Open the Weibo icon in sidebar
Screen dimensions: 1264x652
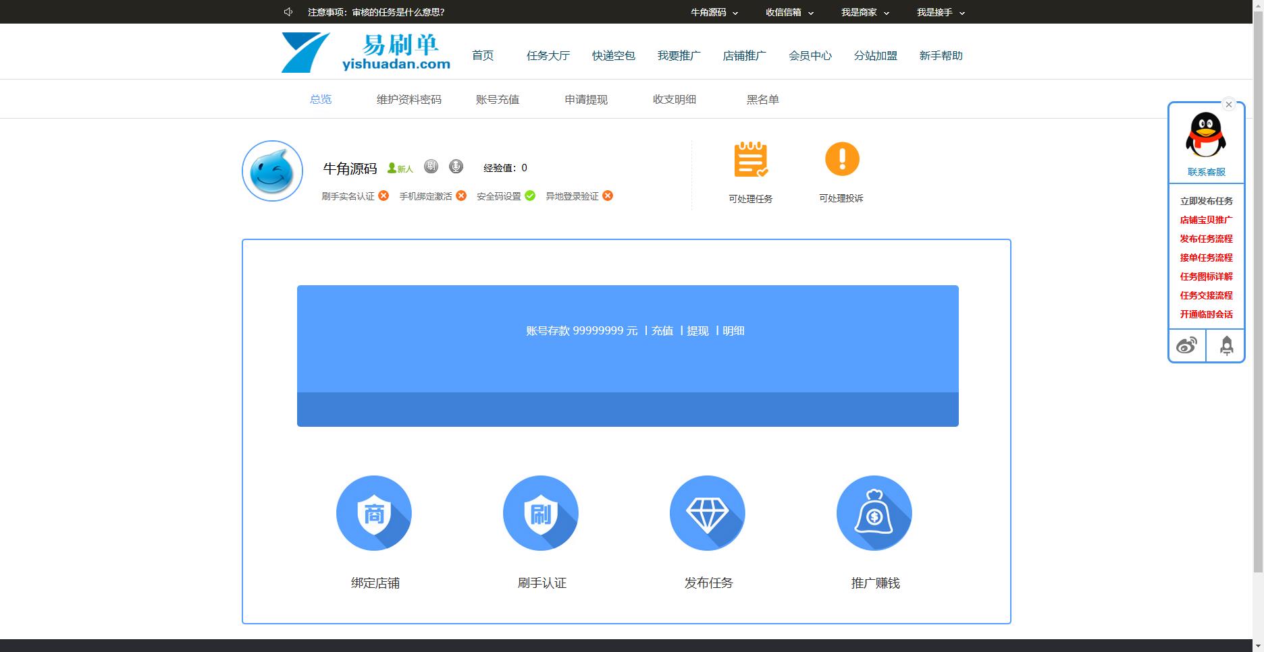coord(1187,346)
